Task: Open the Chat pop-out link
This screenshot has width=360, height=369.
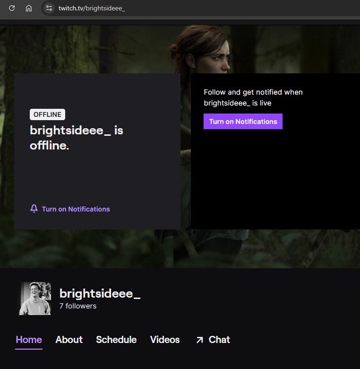Action: click(213, 340)
